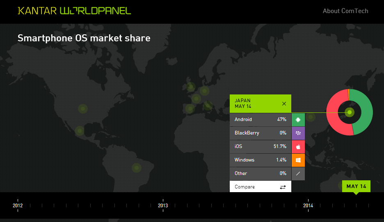
Task: Click the Compare swap arrows icon
Action: pos(283,187)
